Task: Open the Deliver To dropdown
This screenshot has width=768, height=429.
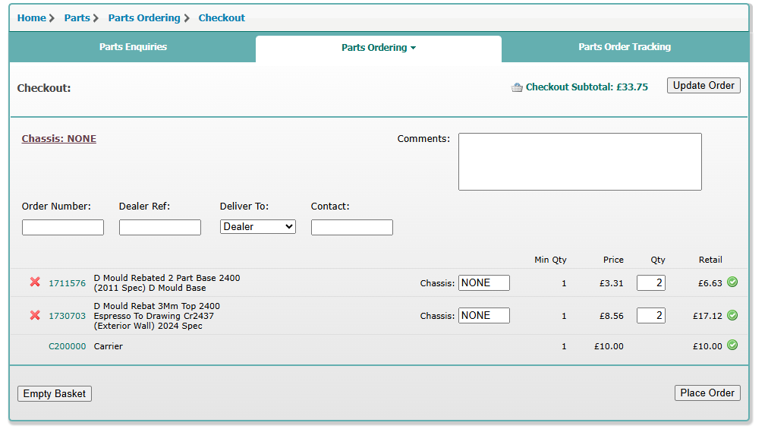Action: click(258, 226)
